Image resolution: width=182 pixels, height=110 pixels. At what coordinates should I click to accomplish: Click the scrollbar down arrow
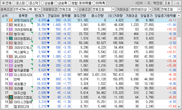coord(179,107)
